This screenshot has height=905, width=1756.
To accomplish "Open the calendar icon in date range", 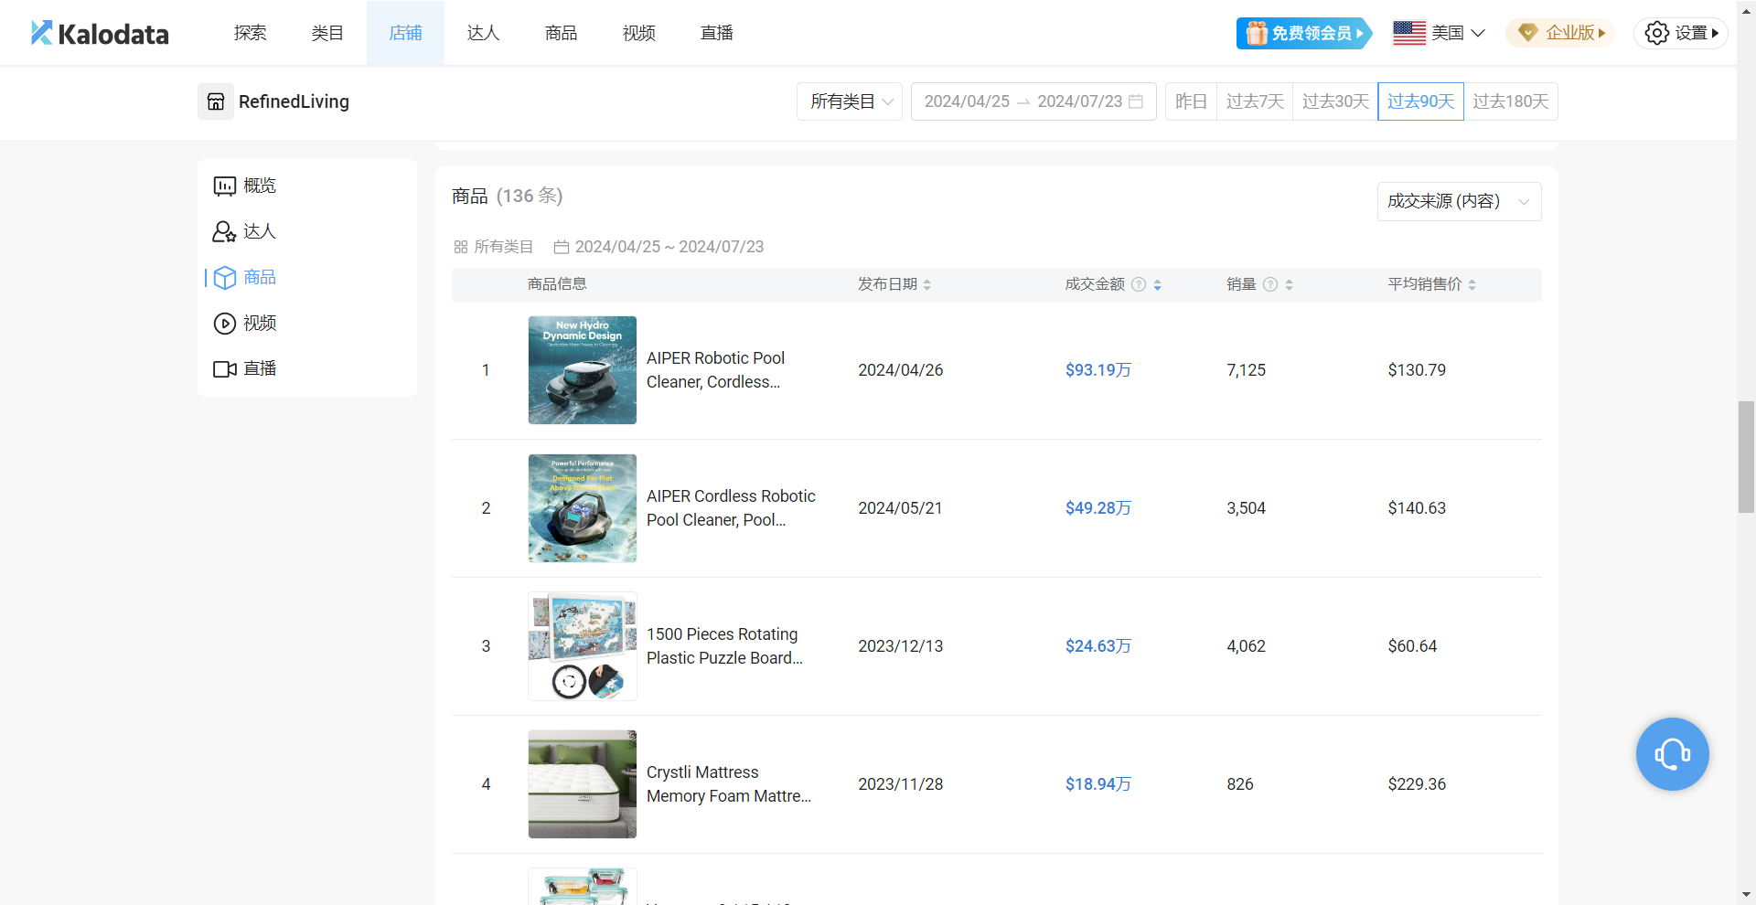I will [x=1136, y=101].
